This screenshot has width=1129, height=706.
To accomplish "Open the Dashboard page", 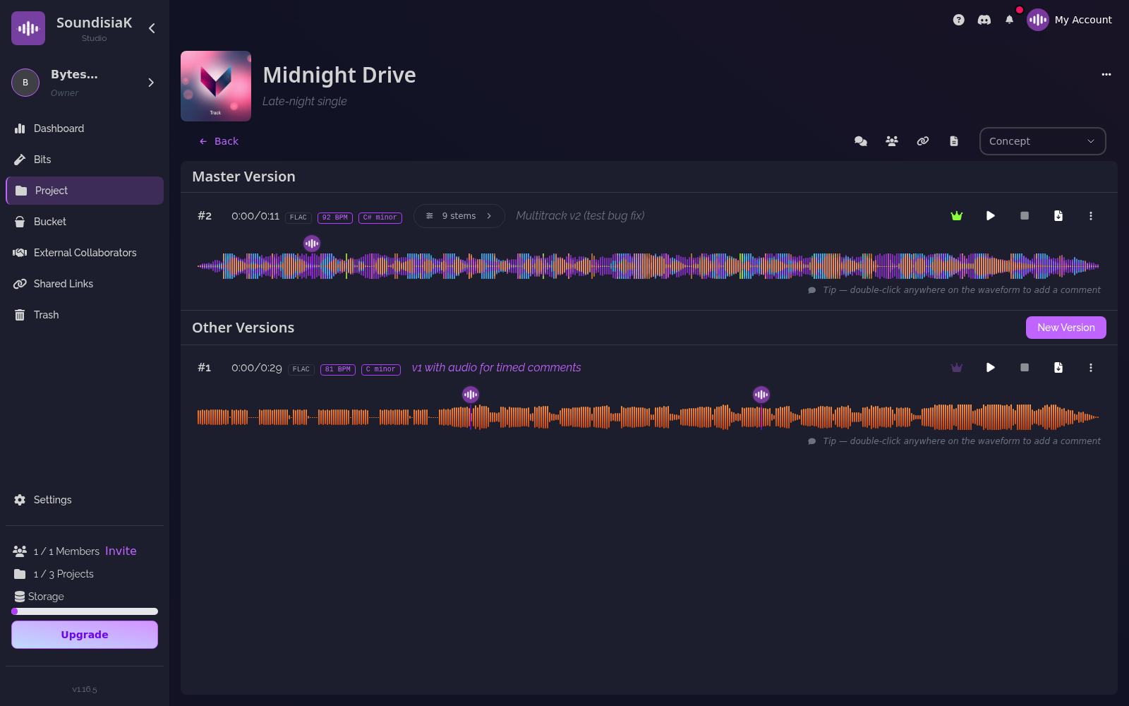I will click(x=85, y=128).
